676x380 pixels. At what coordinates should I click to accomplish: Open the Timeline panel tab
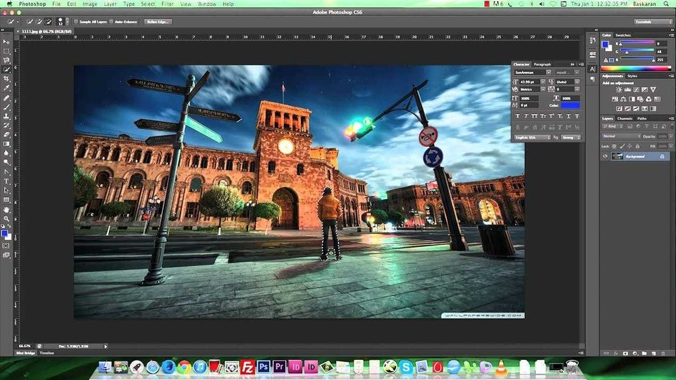[47, 353]
